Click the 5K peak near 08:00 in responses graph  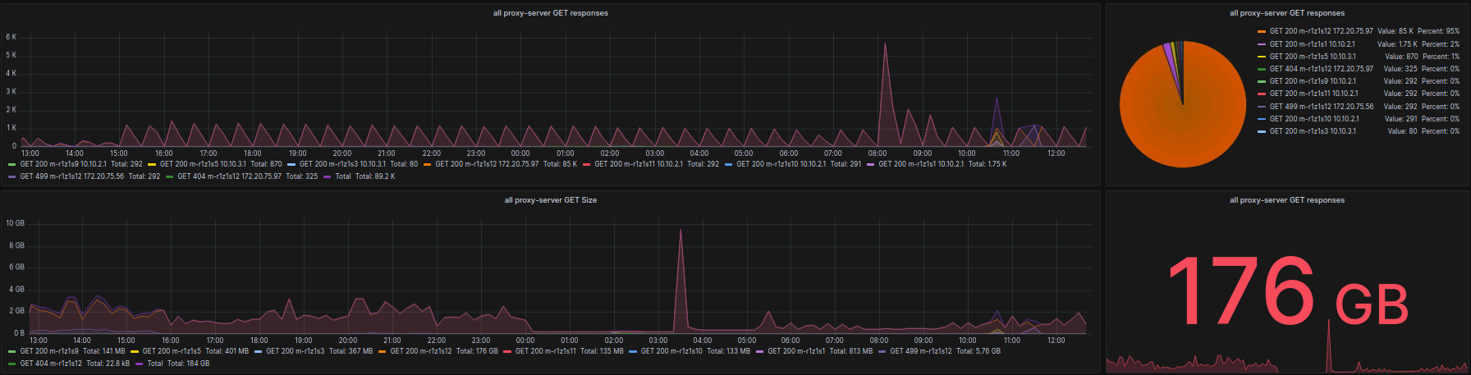tap(884, 45)
